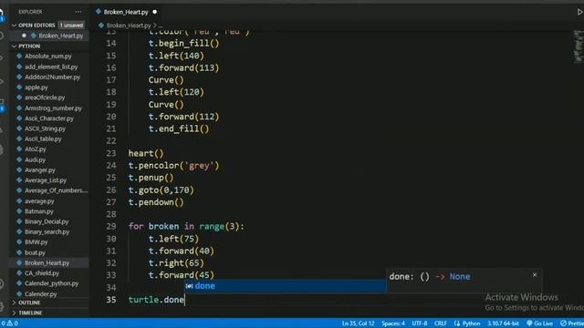584x328 pixels.
Task: Open Calender_python.py file
Action: (51, 283)
